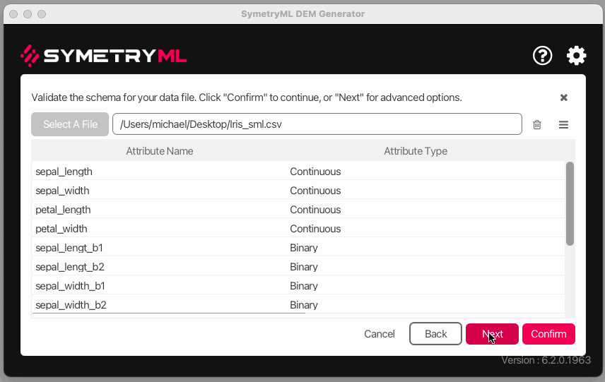Click Next for advanced options

point(492,334)
